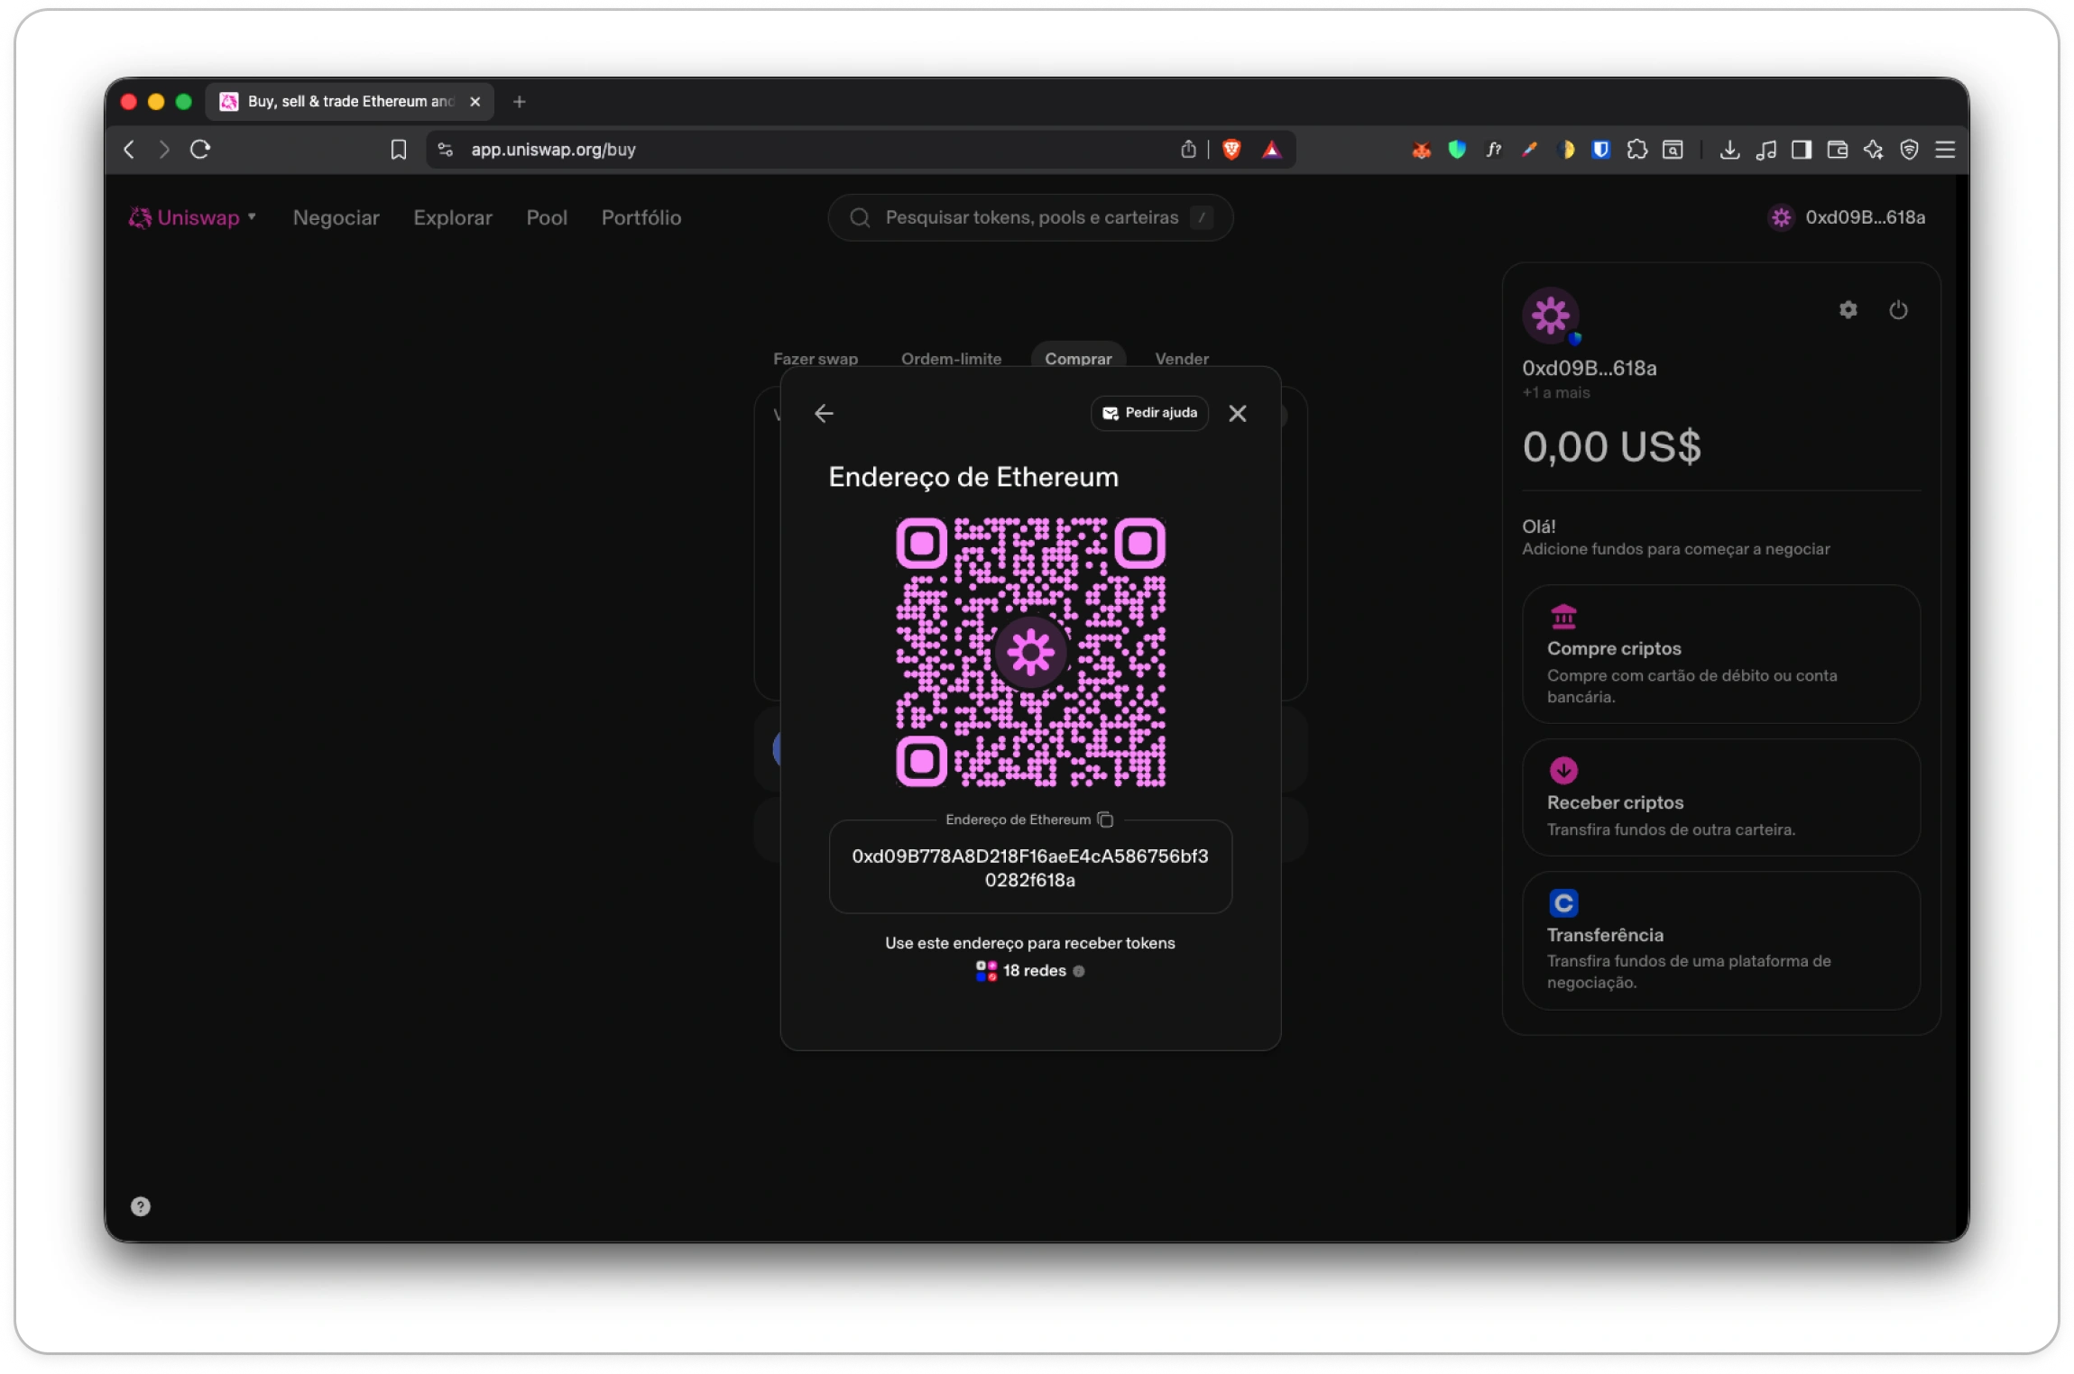The height and width of the screenshot is (1374, 2074).
Task: Click the info dot beside 18 redes
Action: 1078,971
